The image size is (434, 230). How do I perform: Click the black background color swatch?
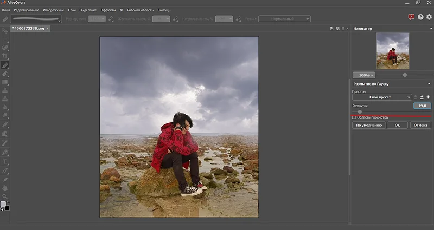[x=7, y=208]
